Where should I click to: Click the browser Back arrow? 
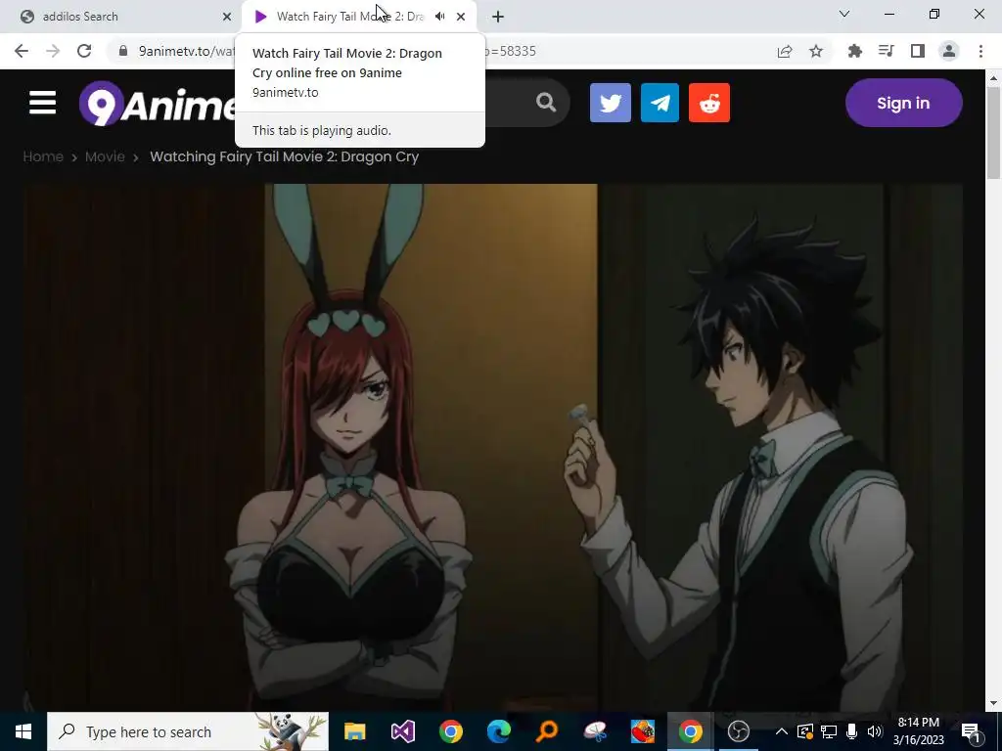22,51
